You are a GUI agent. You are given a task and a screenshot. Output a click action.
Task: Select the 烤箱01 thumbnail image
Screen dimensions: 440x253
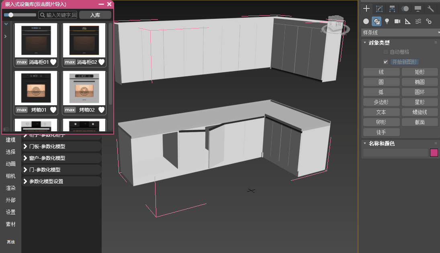(36, 88)
